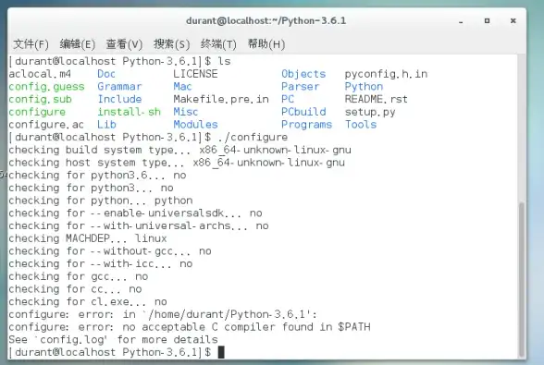Click the green configure file name
Screen dimensions: 544x365
point(37,112)
